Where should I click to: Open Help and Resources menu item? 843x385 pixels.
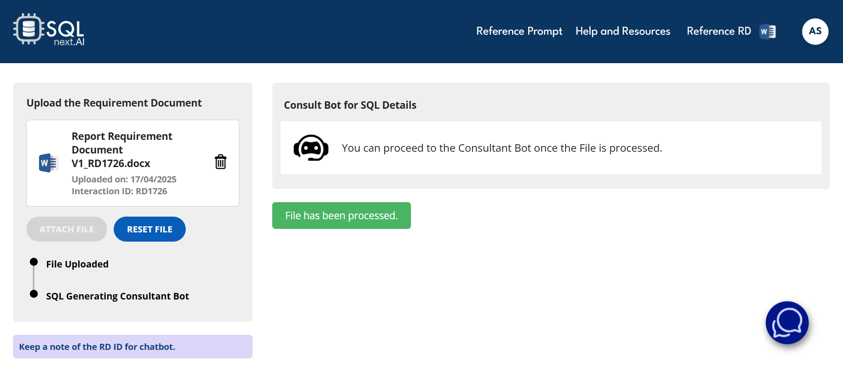point(623,31)
